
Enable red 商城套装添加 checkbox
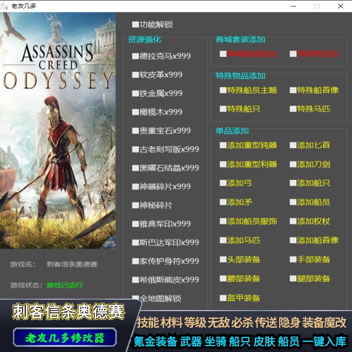[223, 54]
